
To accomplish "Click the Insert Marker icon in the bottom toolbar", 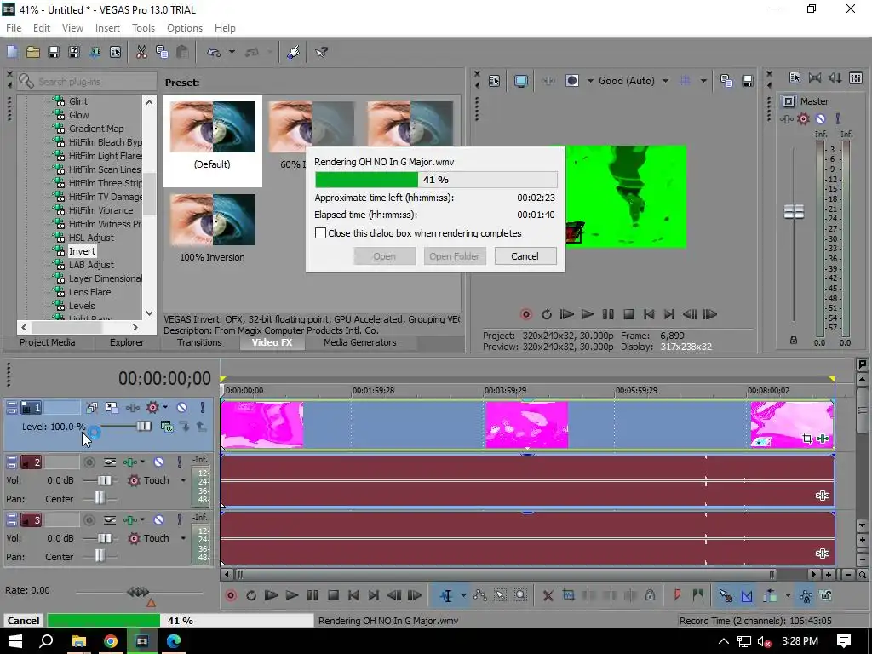I will tap(677, 595).
